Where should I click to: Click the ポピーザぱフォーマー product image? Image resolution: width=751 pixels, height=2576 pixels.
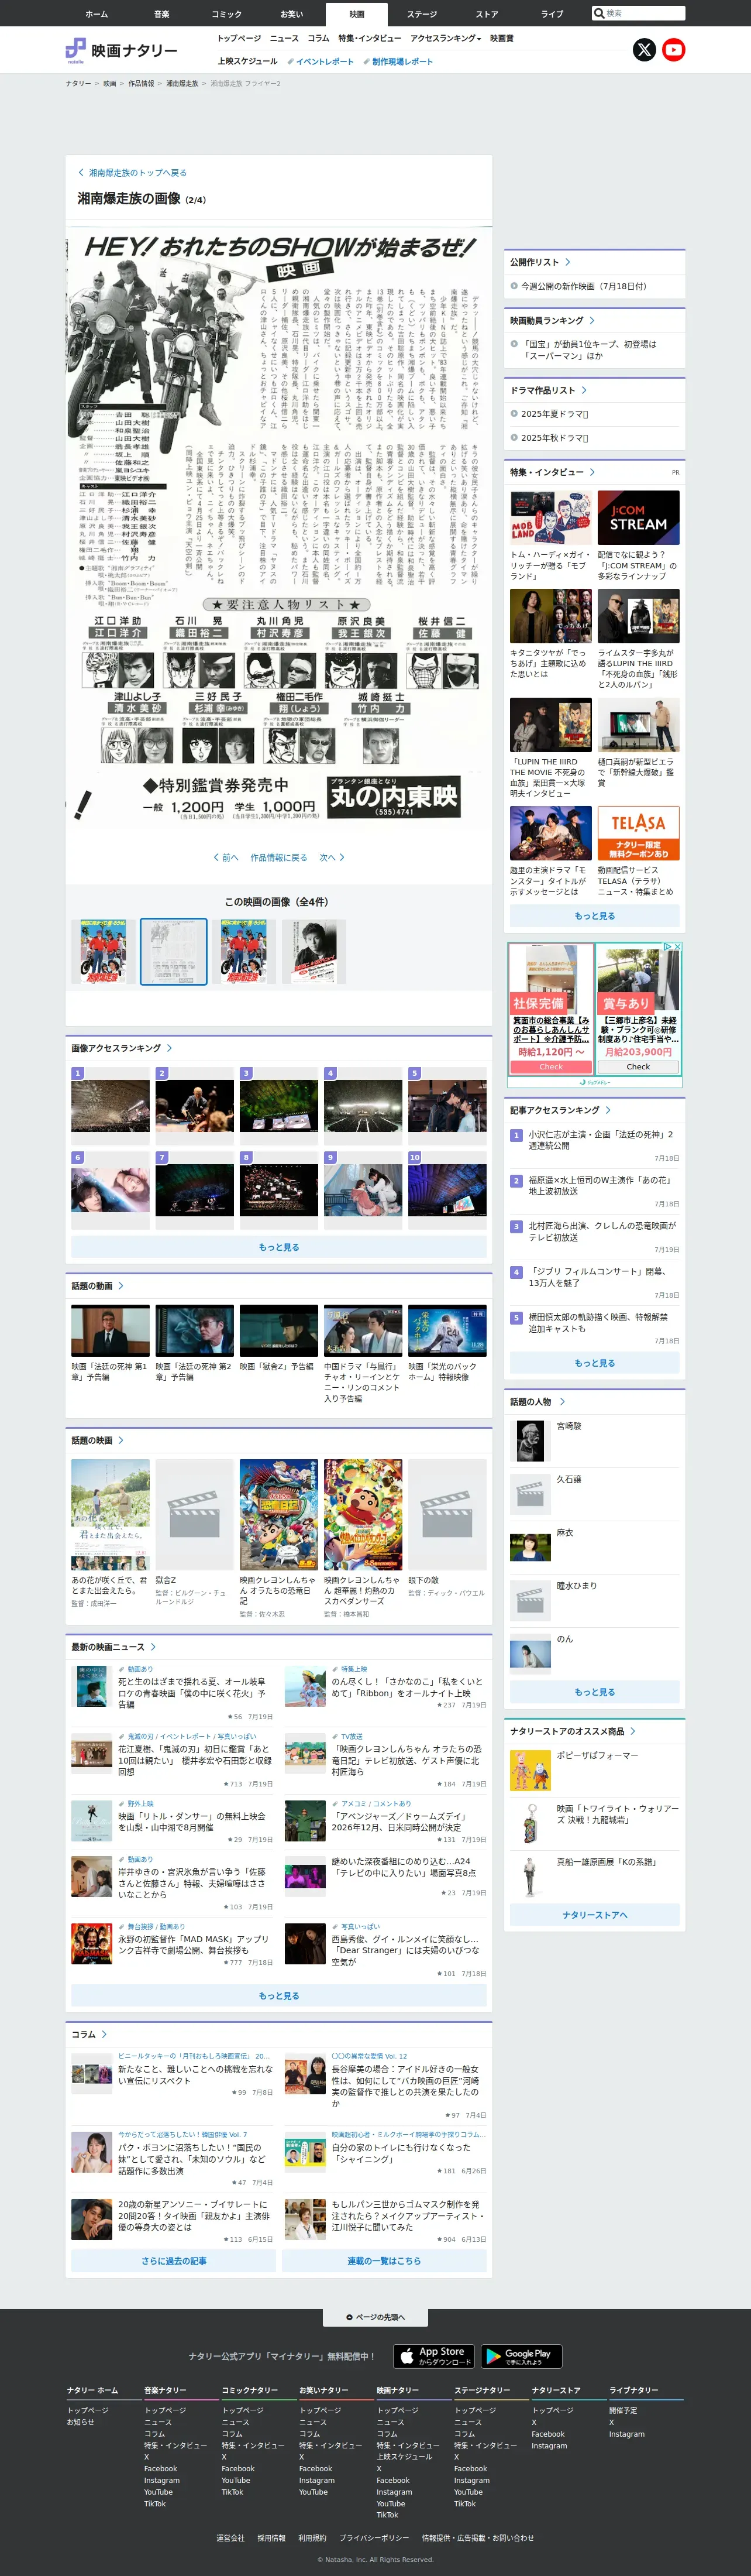click(x=530, y=1770)
